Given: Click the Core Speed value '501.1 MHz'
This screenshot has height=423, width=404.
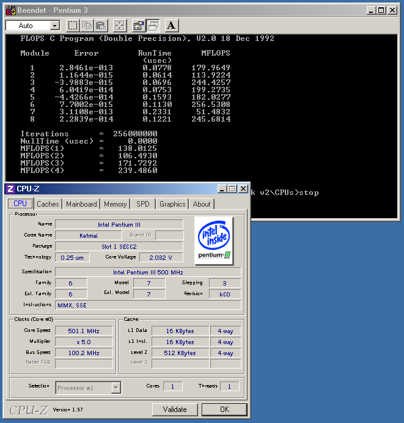Looking at the screenshot, I should click(84, 331).
